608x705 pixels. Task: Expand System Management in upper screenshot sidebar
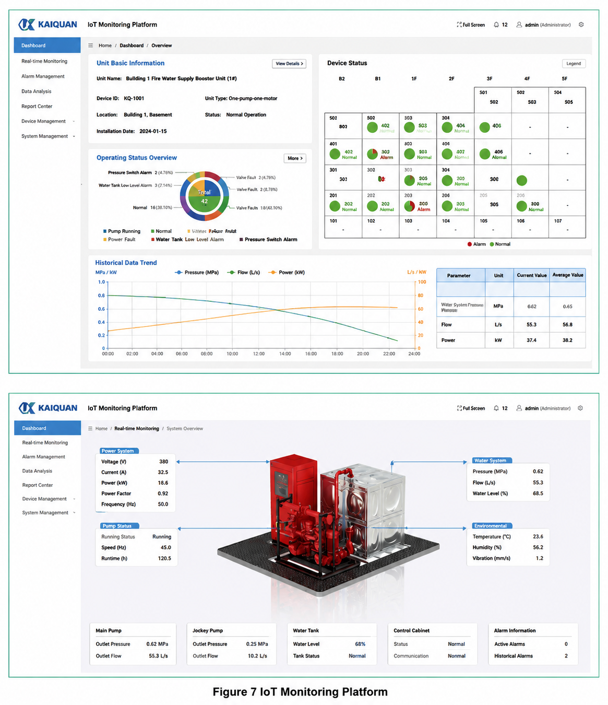click(x=48, y=136)
